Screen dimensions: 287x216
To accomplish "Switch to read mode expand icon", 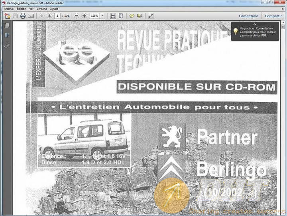I will (151, 16).
